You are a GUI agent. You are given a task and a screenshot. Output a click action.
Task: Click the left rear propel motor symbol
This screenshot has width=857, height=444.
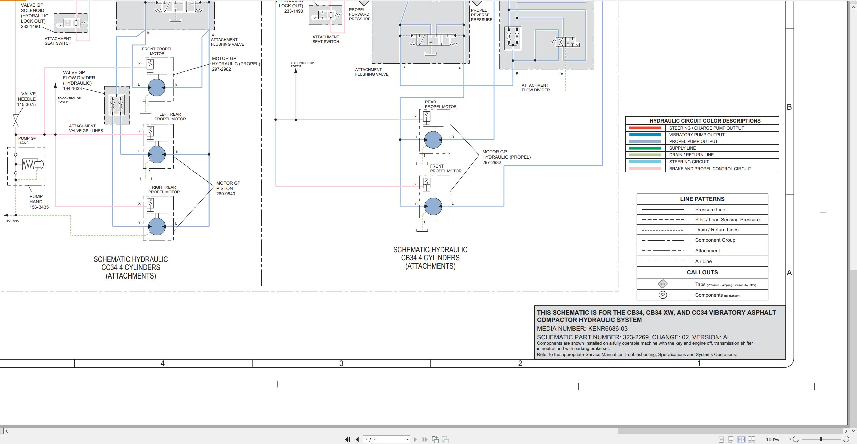click(157, 154)
